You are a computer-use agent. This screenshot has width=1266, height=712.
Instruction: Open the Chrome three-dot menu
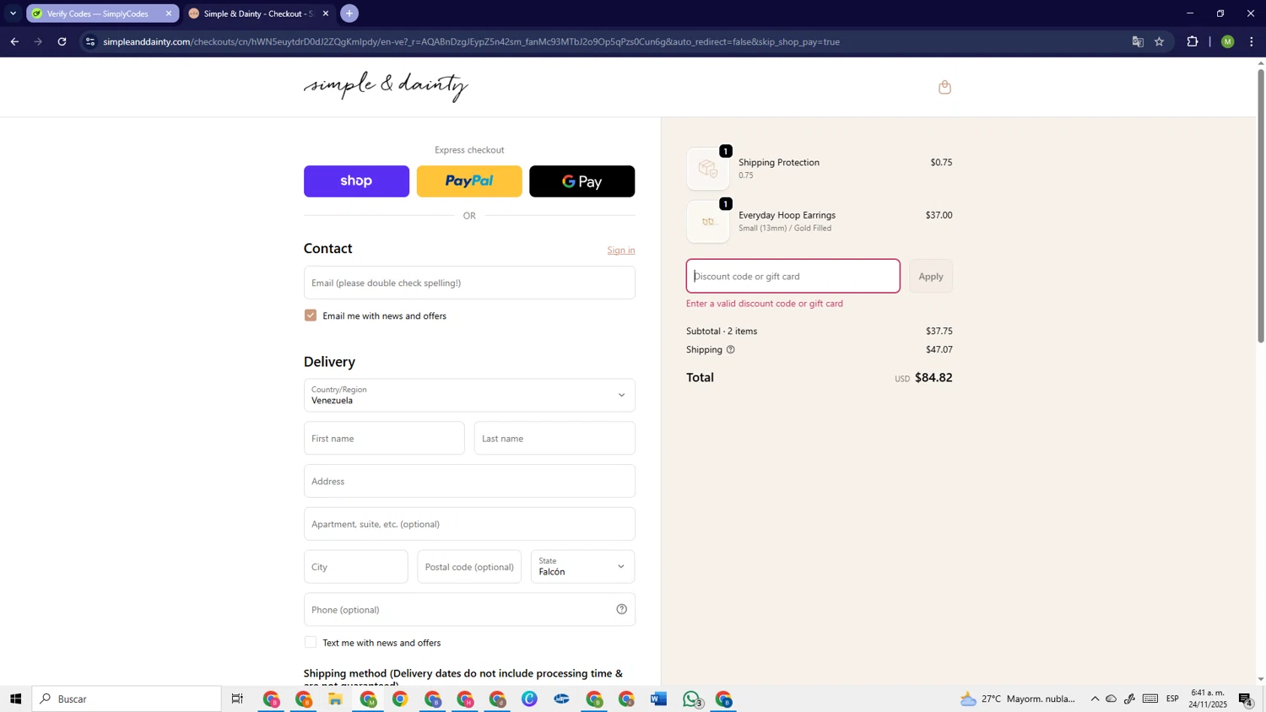click(x=1252, y=41)
